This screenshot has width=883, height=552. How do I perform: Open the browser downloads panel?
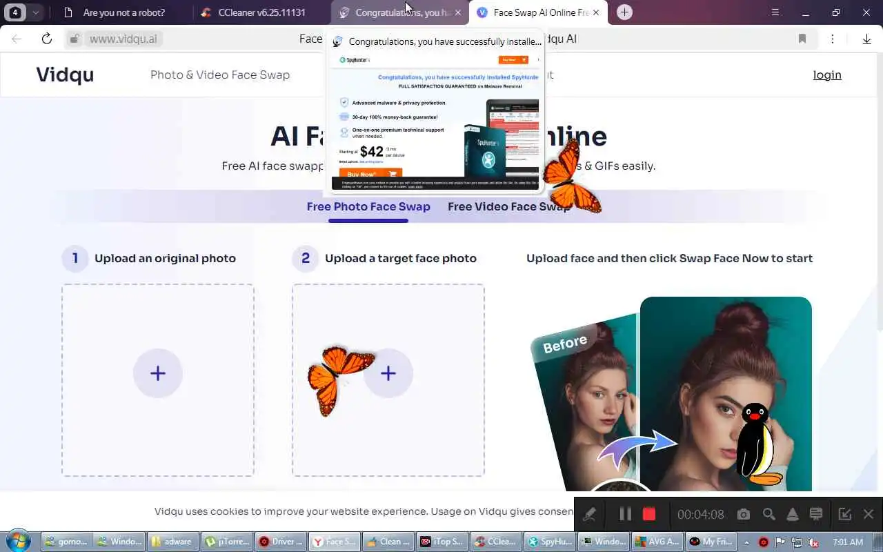click(x=866, y=39)
